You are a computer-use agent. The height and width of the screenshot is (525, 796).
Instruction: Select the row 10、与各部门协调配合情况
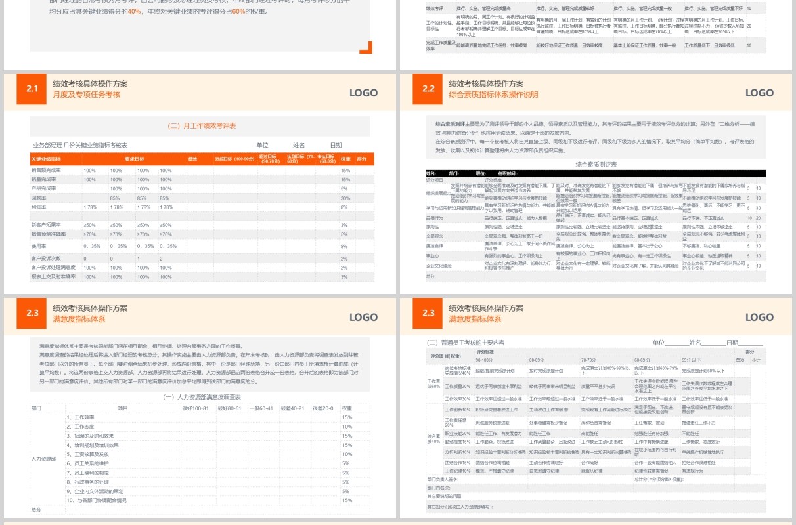[97, 500]
